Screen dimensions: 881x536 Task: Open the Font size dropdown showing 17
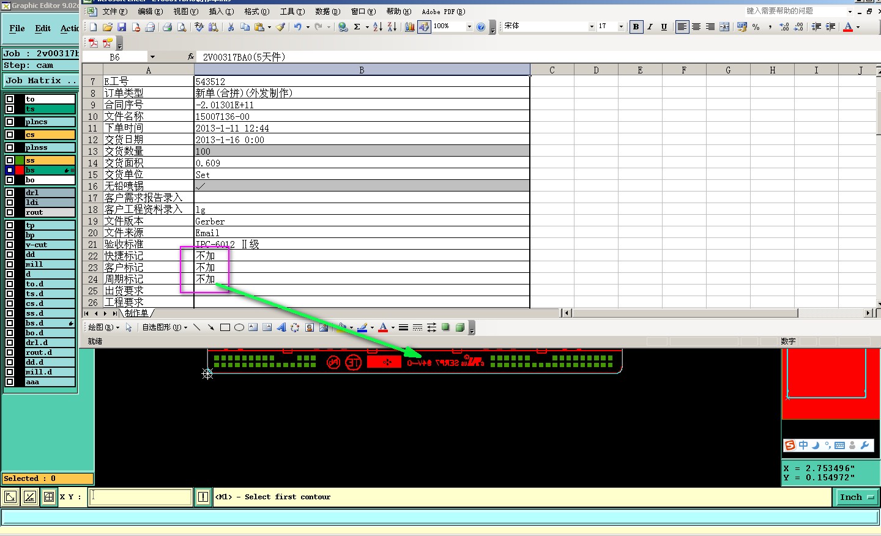[621, 27]
